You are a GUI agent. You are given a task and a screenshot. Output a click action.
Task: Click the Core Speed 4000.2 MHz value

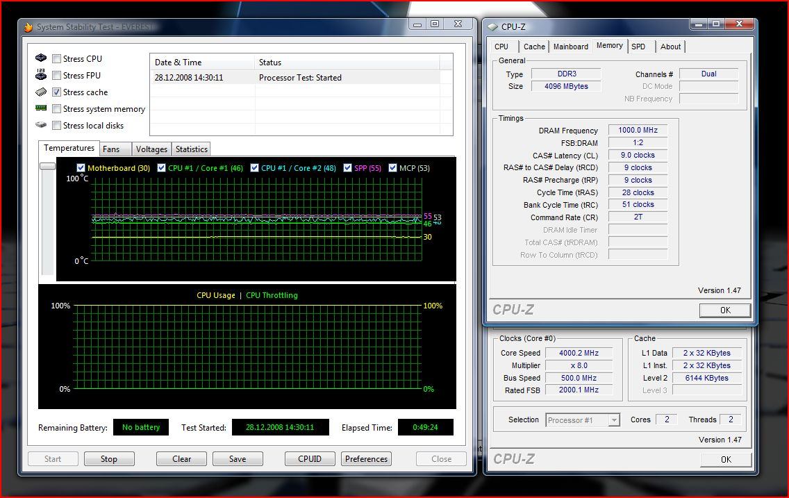coord(579,353)
